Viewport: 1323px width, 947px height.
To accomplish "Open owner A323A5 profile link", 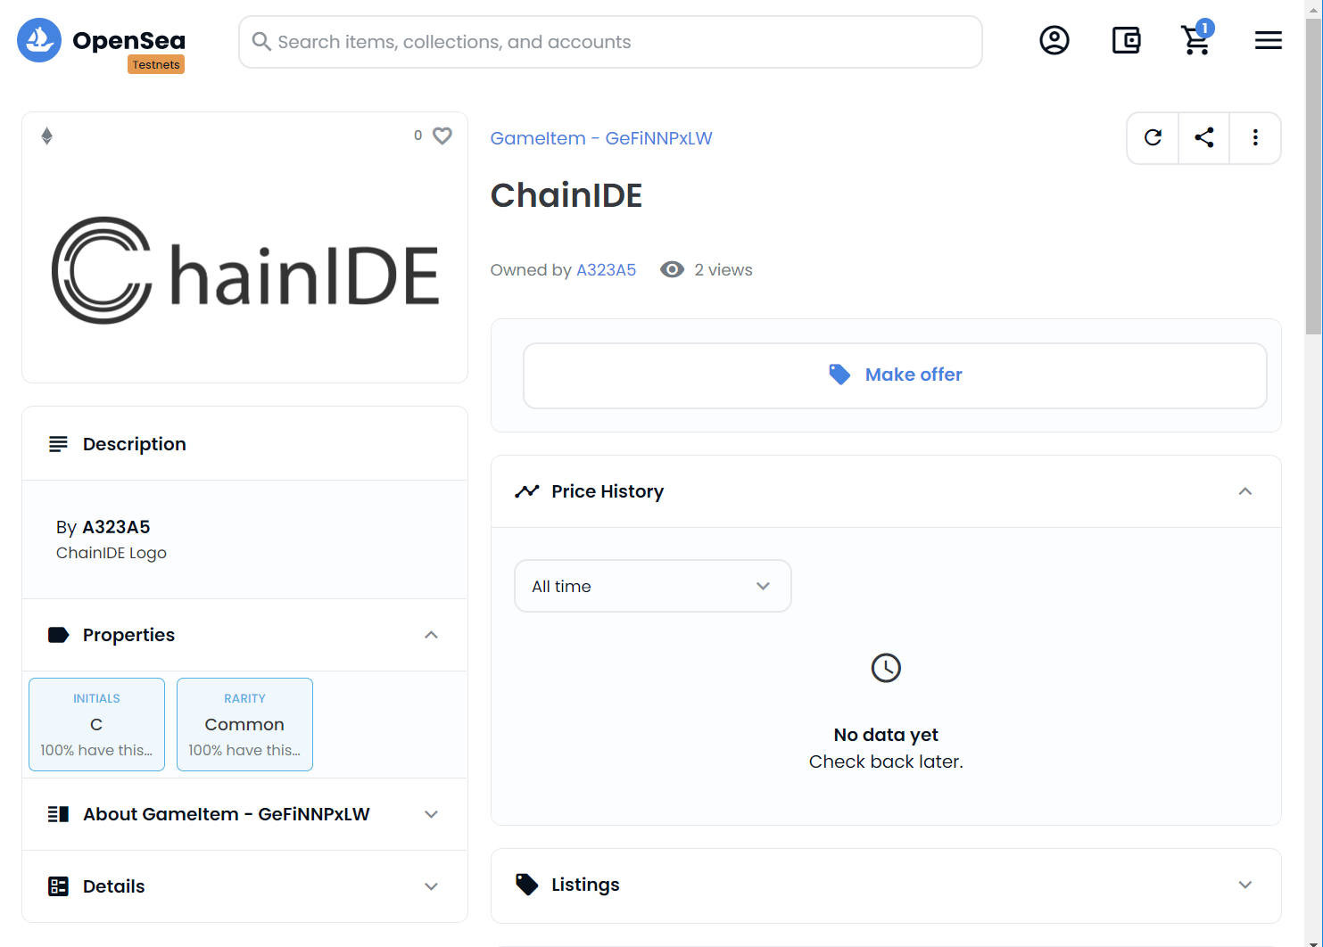I will click(606, 270).
